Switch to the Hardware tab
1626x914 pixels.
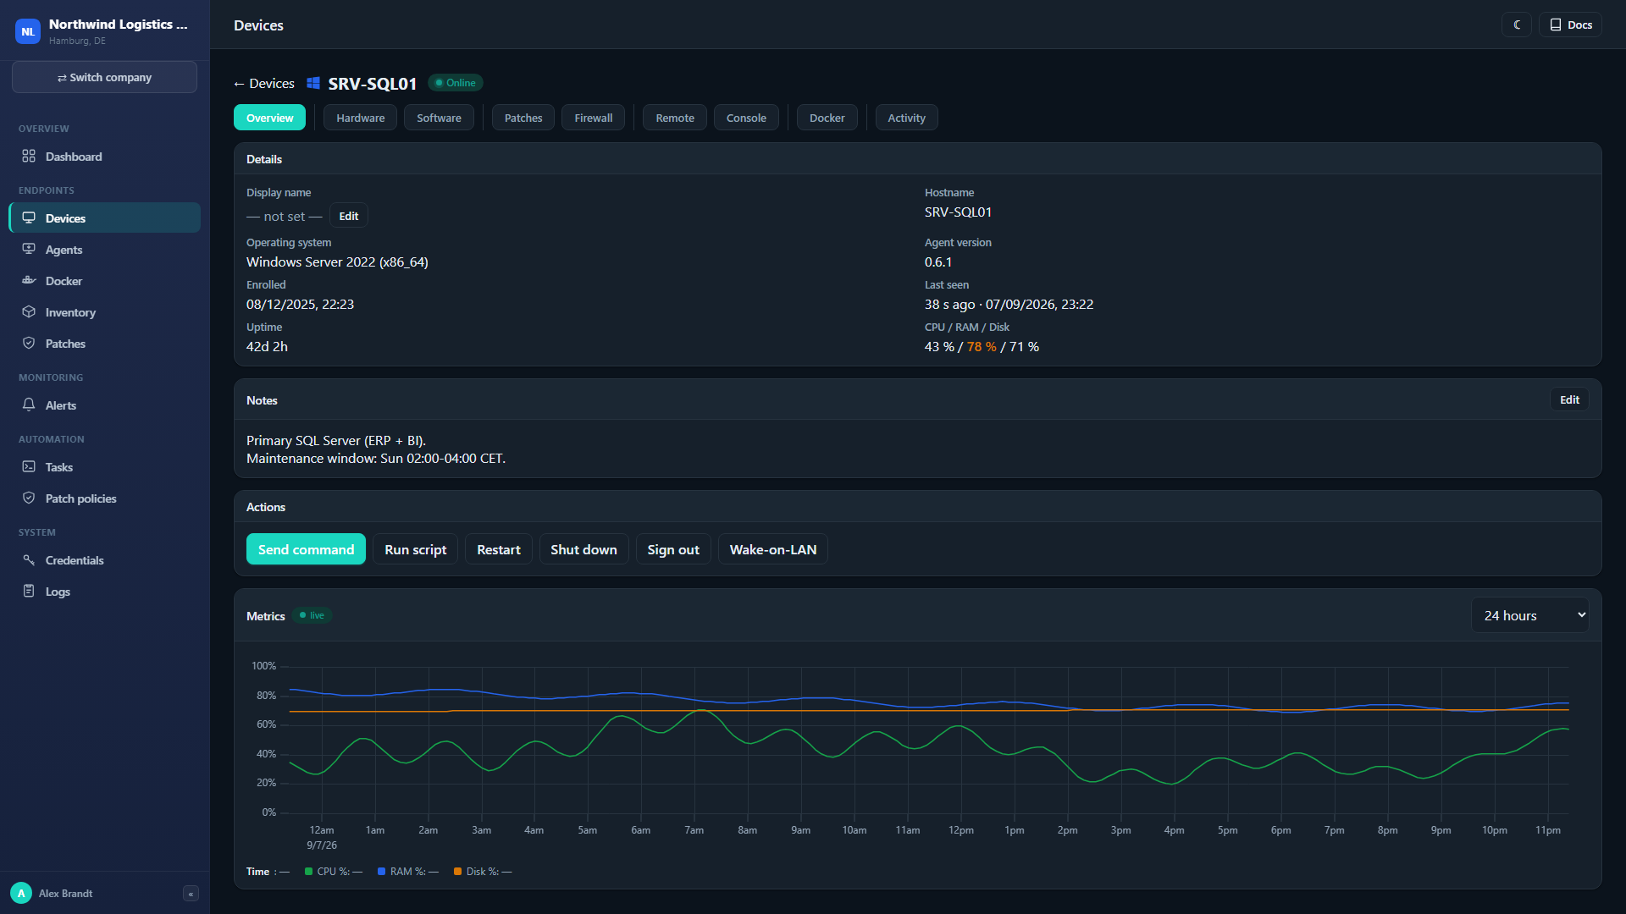[x=360, y=118]
